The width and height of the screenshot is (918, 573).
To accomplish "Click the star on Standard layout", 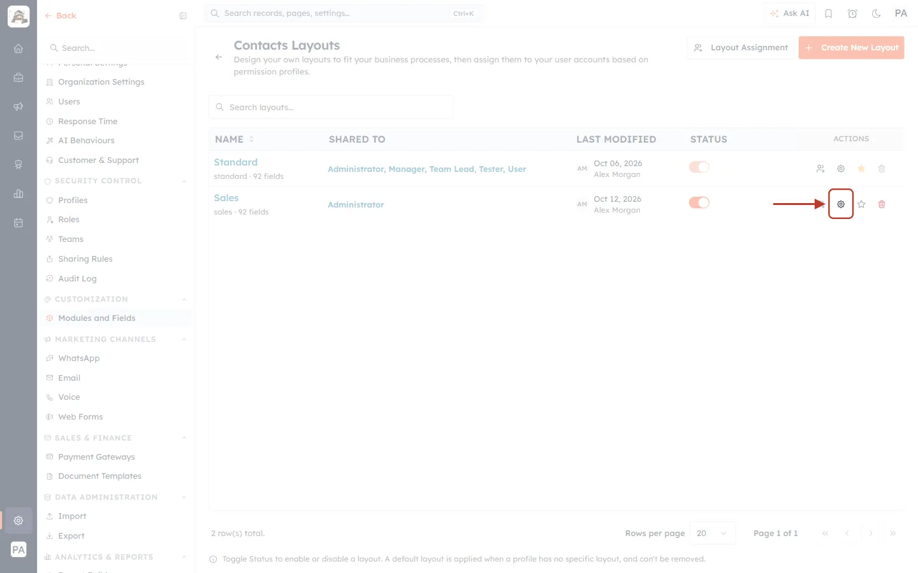I will [861, 169].
